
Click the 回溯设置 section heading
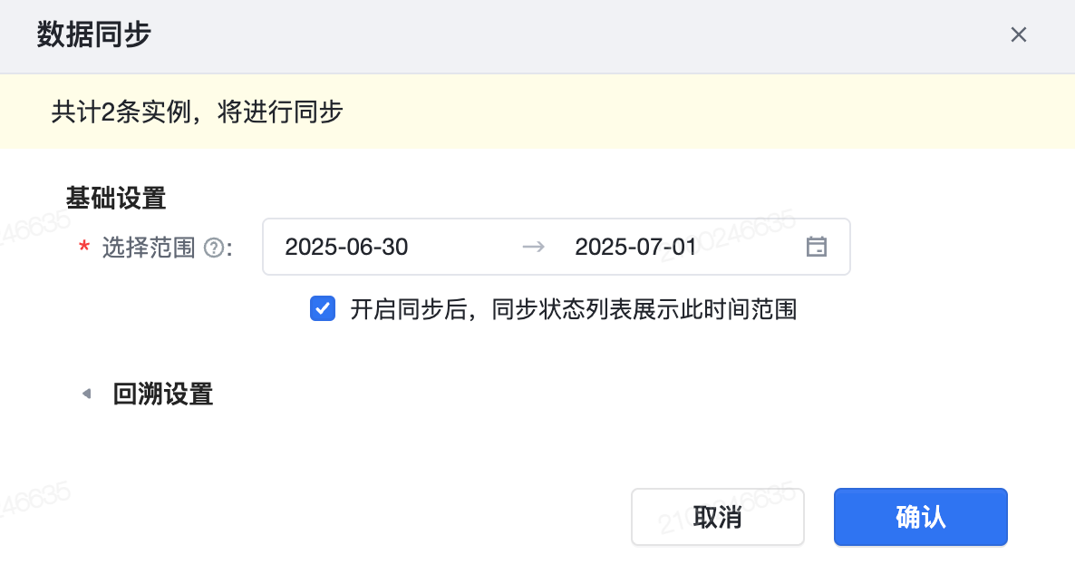(x=163, y=394)
